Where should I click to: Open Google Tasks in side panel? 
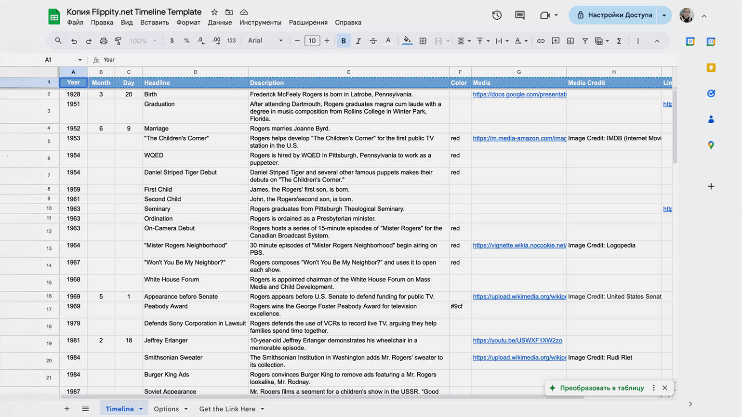point(711,93)
